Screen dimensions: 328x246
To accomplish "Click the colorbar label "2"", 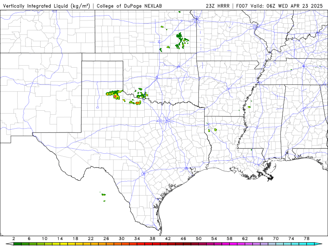I will pos(14,239).
